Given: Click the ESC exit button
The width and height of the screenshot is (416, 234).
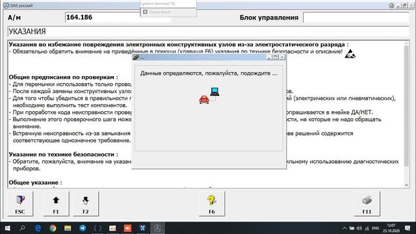Looking at the screenshot, I should coord(20,203).
